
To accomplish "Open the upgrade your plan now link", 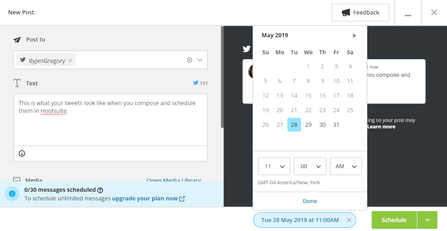I will tap(148, 199).
